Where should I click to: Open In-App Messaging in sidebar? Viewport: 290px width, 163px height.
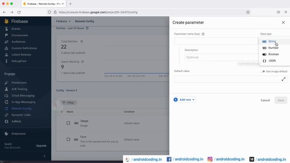pyautogui.click(x=23, y=102)
